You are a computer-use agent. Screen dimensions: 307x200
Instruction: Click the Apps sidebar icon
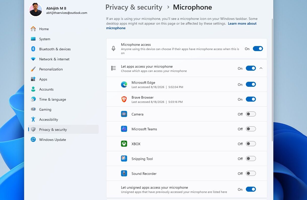pyautogui.click(x=33, y=79)
